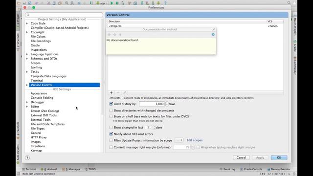The image size is (313, 176).
Task: Open the Android tool window tab
Action: click(x=49, y=169)
